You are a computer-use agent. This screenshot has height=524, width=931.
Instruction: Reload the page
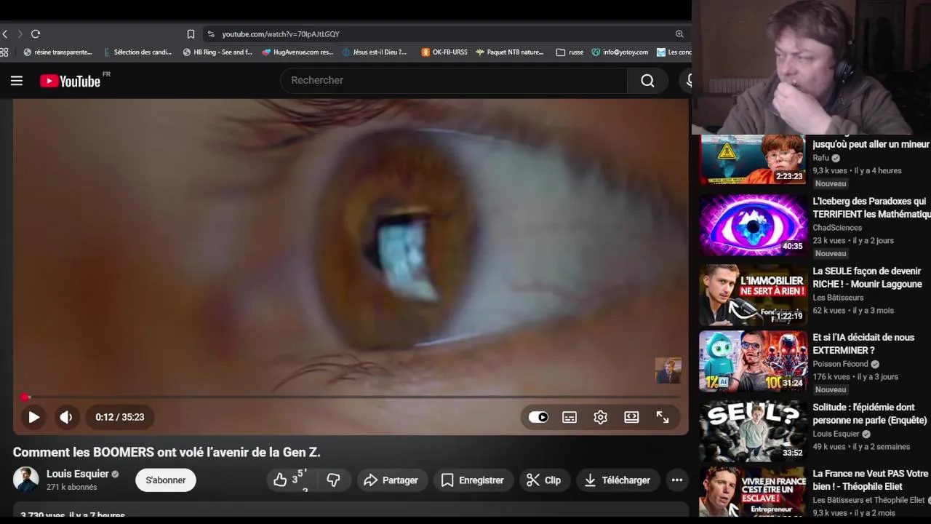(36, 34)
